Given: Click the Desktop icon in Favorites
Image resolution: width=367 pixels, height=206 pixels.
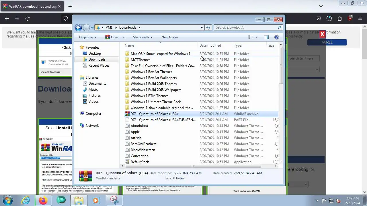Looking at the screenshot, I should point(85,54).
